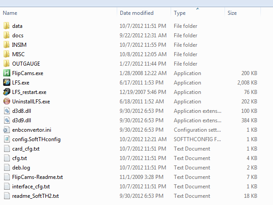Select the config.SoftTHconfig file name
The width and height of the screenshot is (273, 205).
tap(36, 139)
